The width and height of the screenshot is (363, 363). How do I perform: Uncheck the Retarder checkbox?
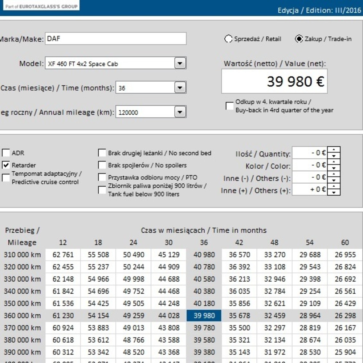pyautogui.click(x=6, y=165)
